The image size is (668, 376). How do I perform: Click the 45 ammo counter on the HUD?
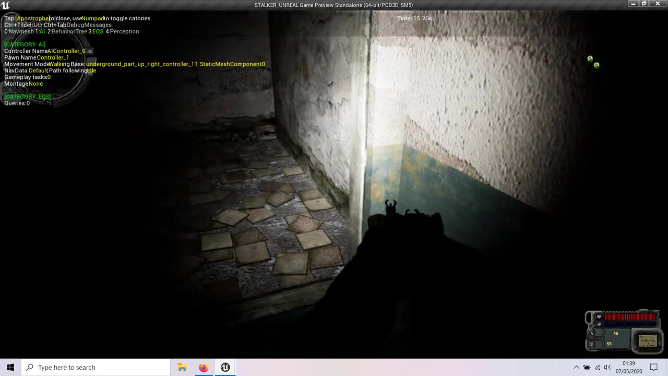coord(616,334)
